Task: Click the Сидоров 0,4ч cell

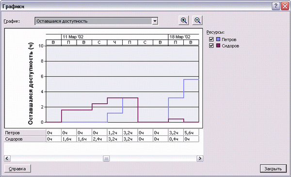Action: pyautogui.click(x=176, y=139)
